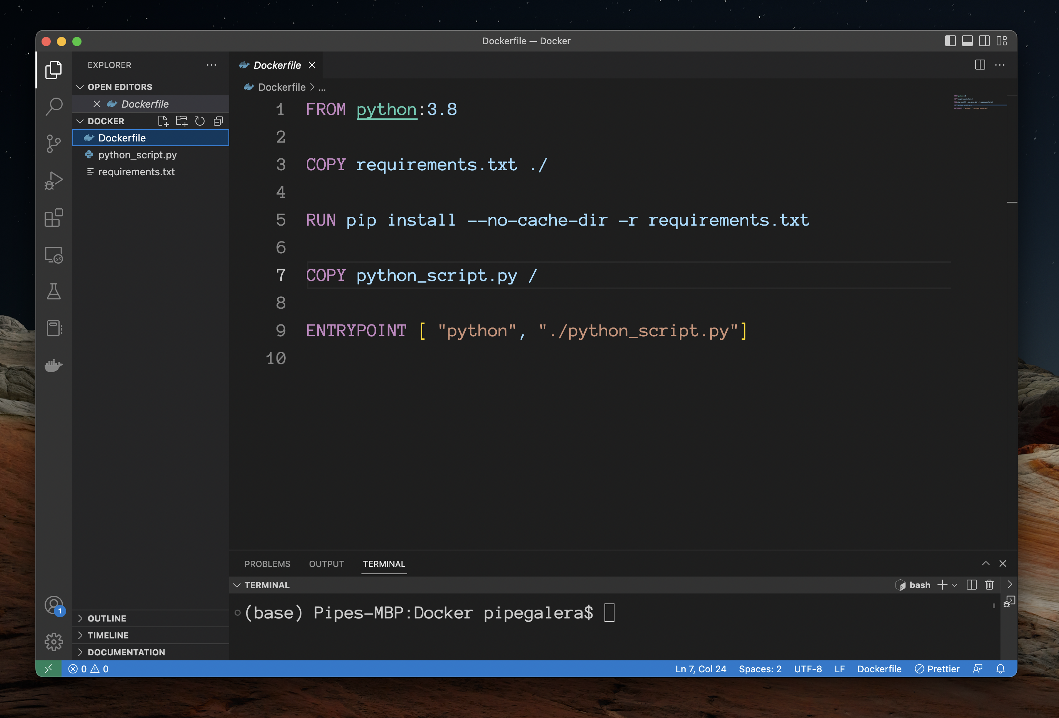Click the minimap code overview
Screen dimensions: 1059x718
point(979,102)
